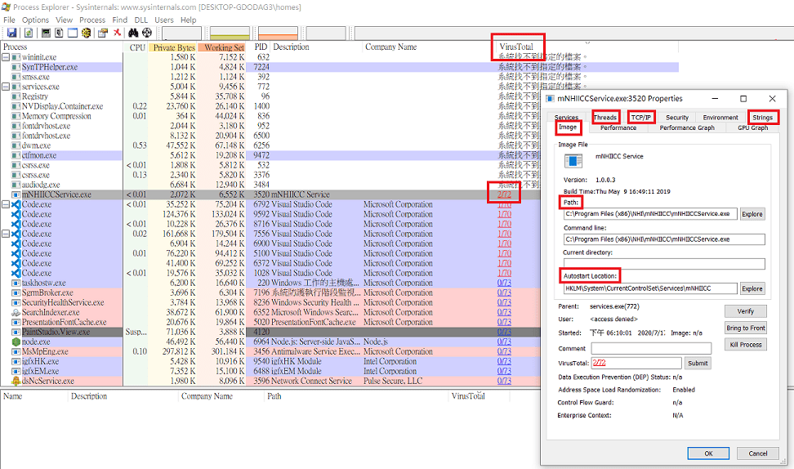Viewport: 794px width, 469px height.
Task: Click the red Kill Process toolbar icon
Action: click(117, 33)
